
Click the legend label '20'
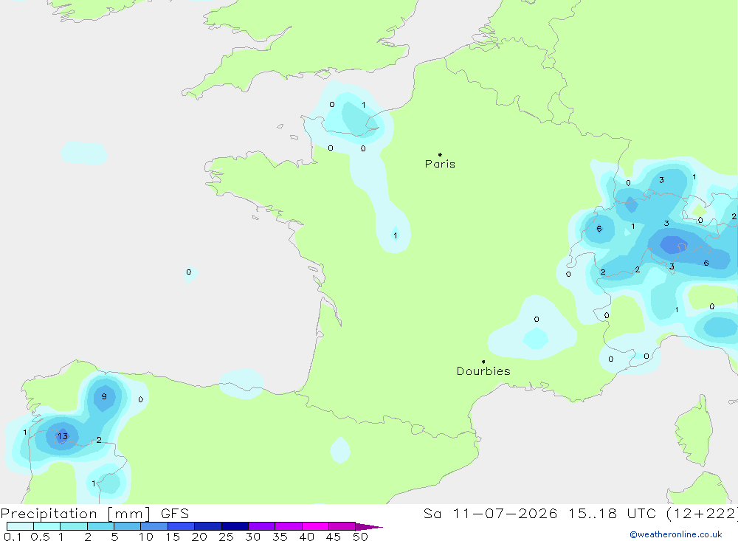199,537
